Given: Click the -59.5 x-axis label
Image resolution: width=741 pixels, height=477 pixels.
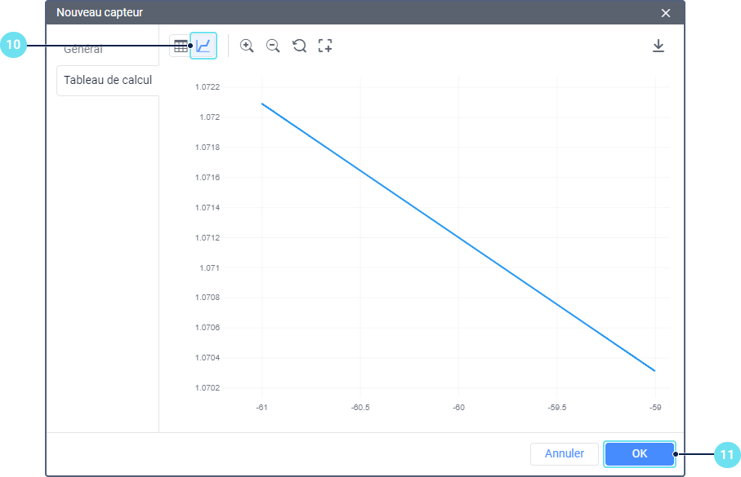Looking at the screenshot, I should click(557, 407).
